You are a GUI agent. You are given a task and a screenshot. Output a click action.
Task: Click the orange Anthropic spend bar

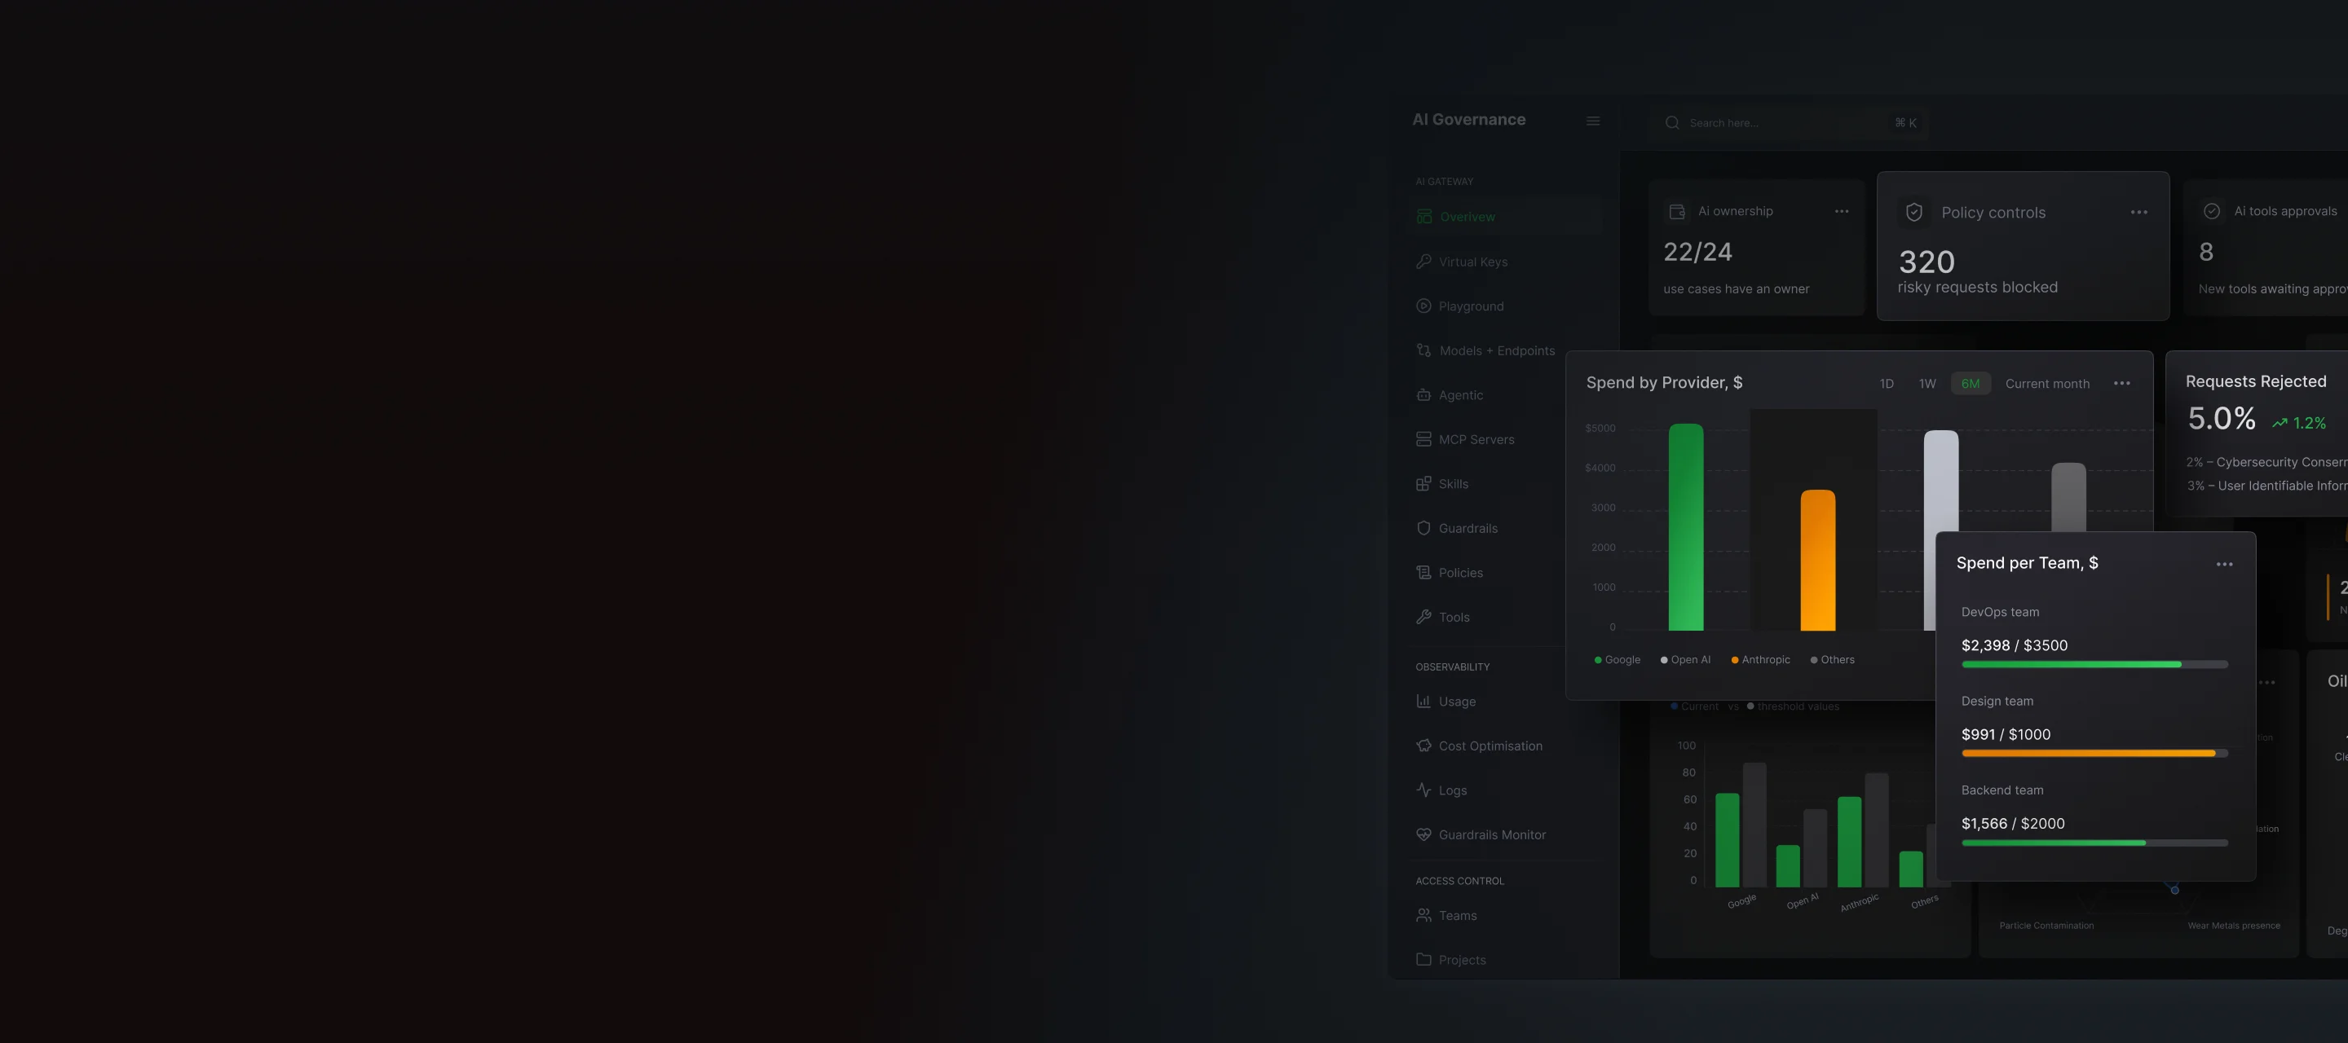[1816, 561]
